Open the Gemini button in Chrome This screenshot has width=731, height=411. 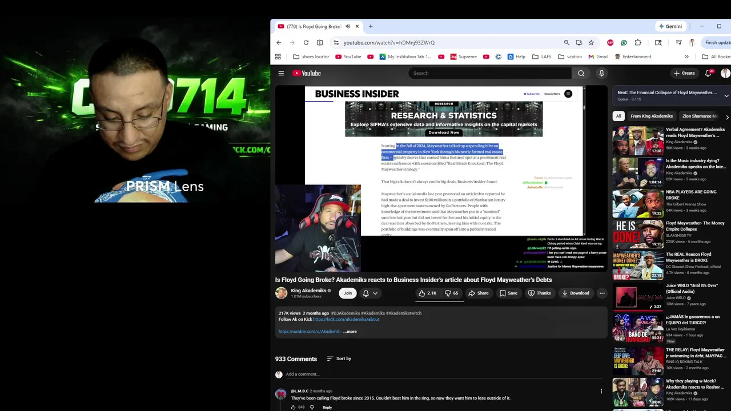coord(670,26)
